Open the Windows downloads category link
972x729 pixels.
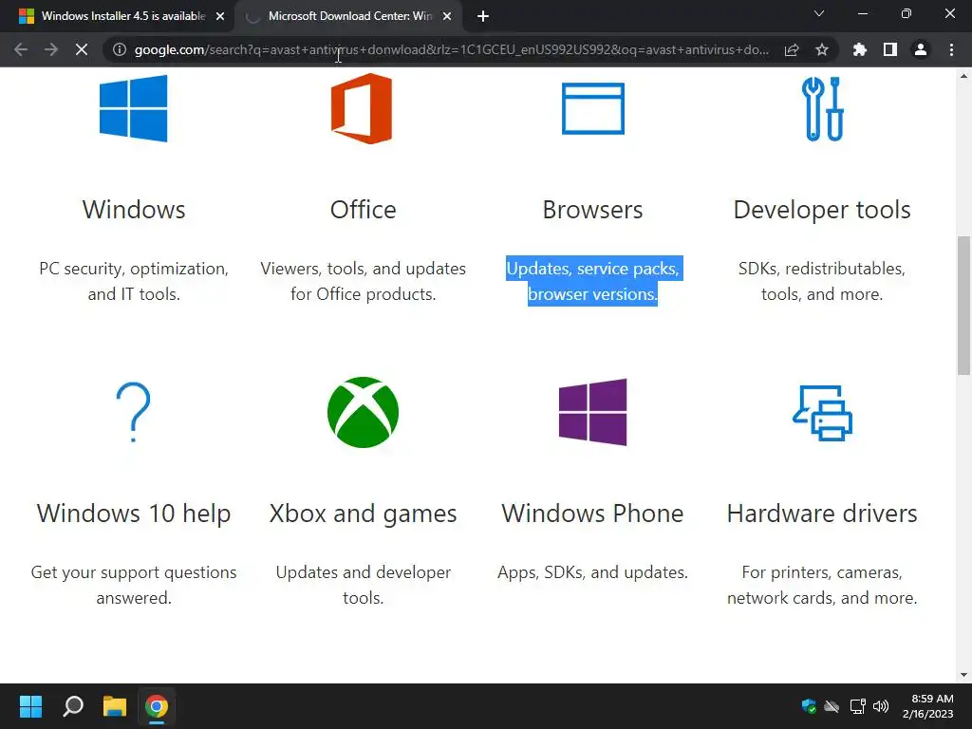click(134, 210)
